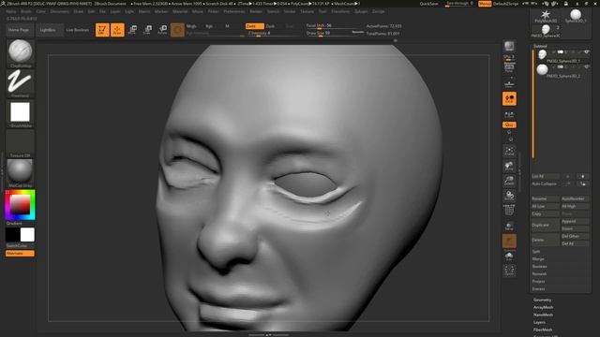Select the Sphere3D_1 tool thumbnail
Screen dimensions: 600x337
[x=575, y=15]
